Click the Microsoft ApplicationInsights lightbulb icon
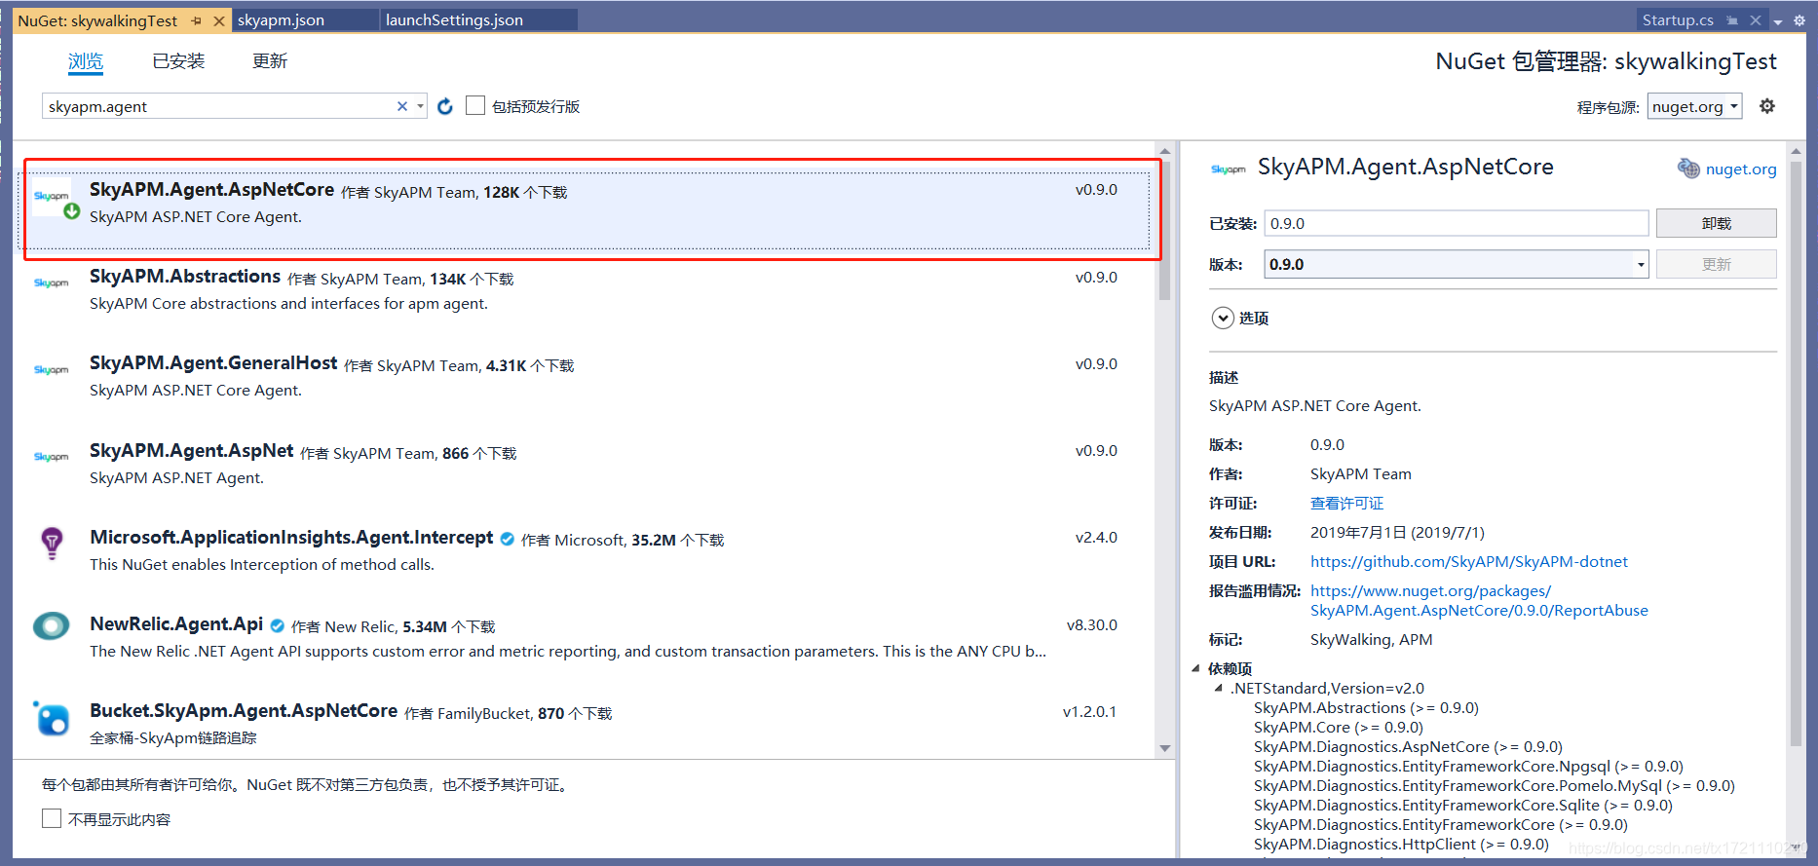Image resolution: width=1818 pixels, height=866 pixels. point(52,543)
